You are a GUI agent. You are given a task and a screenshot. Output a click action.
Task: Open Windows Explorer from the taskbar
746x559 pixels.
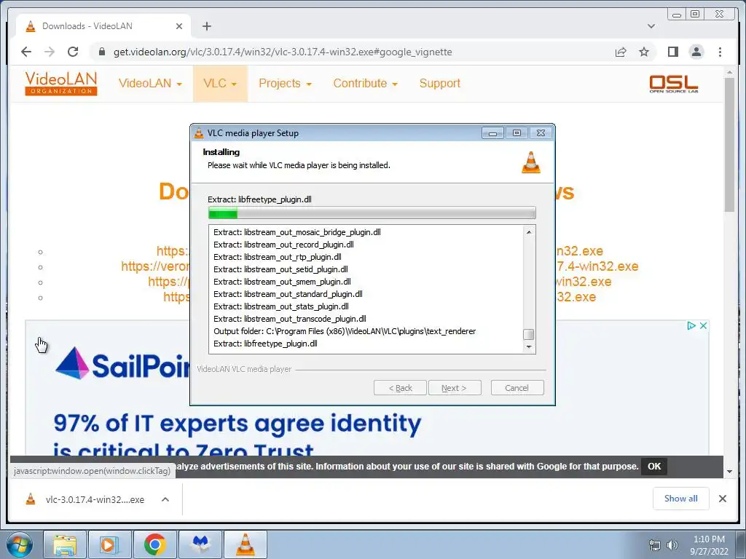pos(65,544)
